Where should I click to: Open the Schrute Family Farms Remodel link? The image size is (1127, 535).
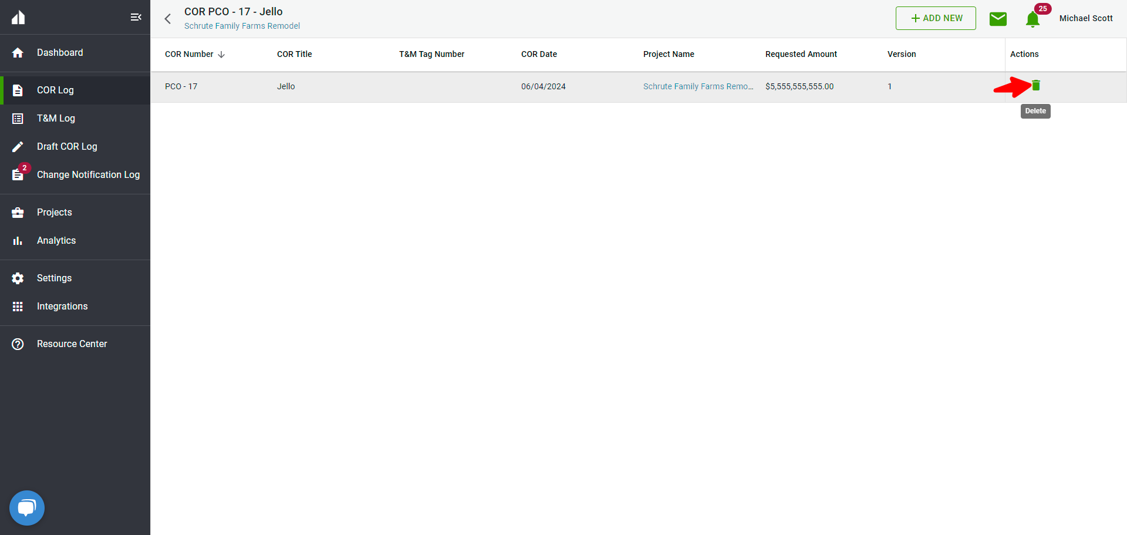698,86
